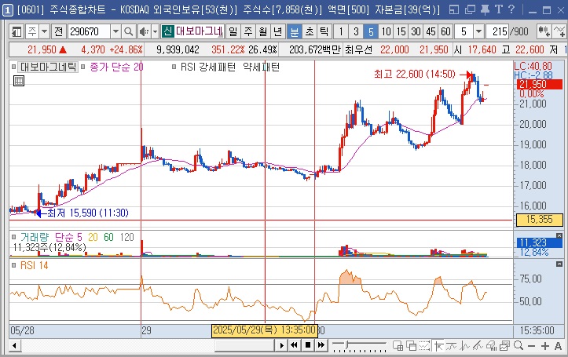Toggle the 대보마그네틱 price series checkbox
Screen dimensions: 568x357
tap(14, 67)
